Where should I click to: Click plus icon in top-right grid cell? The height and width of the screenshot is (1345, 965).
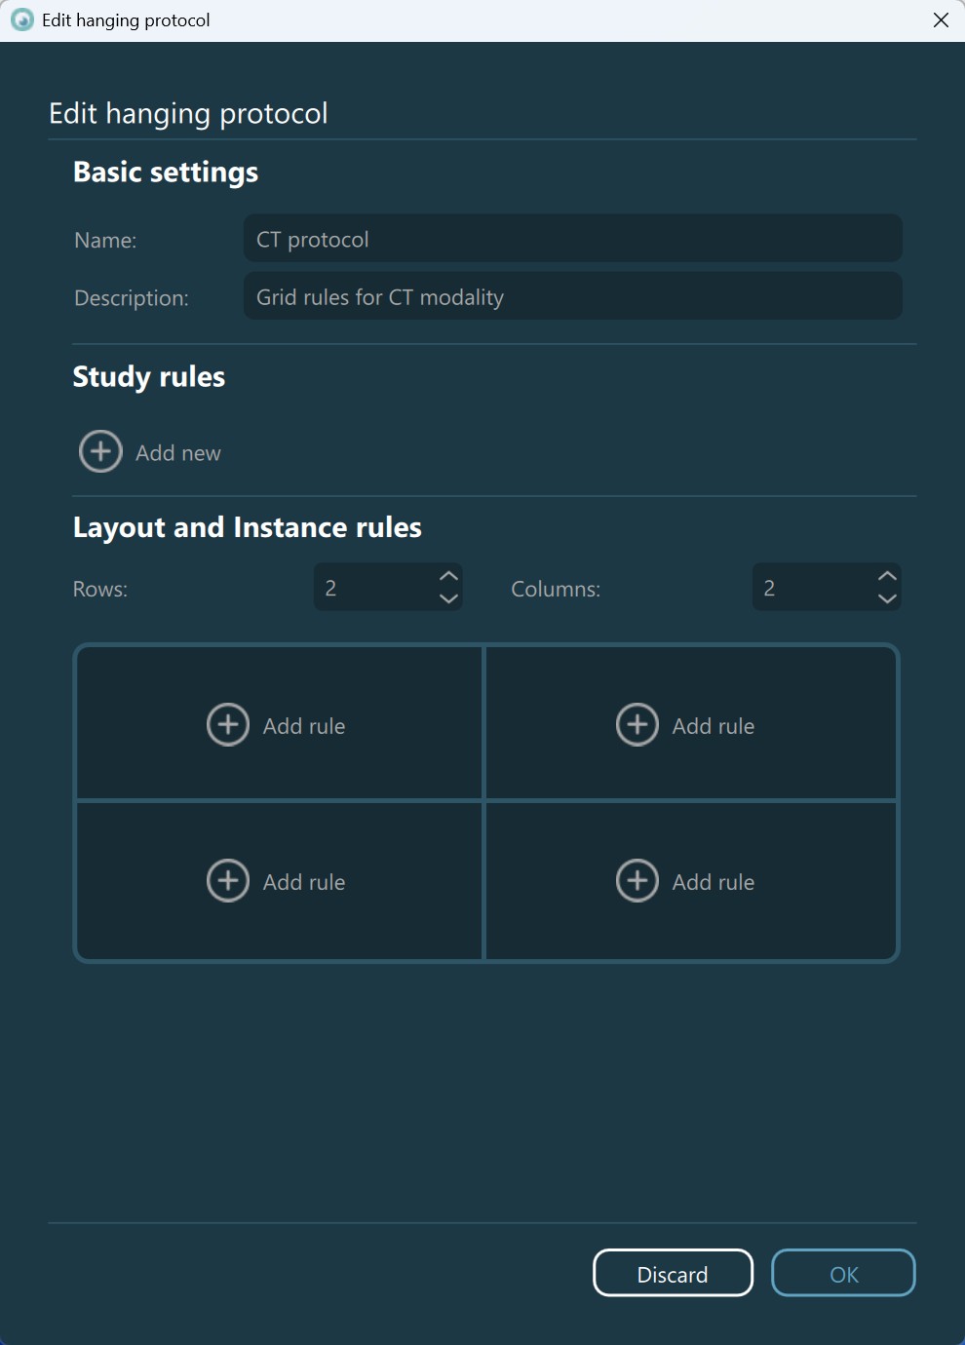tap(637, 725)
